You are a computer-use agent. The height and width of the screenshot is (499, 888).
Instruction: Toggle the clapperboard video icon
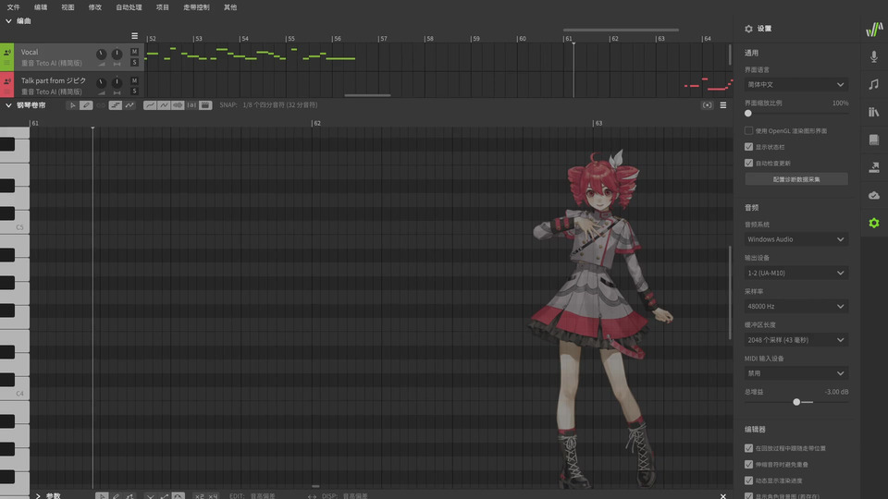[x=205, y=105]
